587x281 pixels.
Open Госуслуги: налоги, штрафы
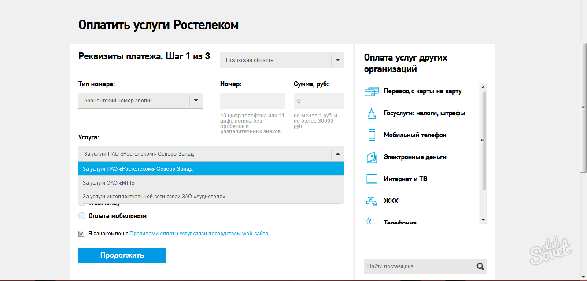click(425, 113)
